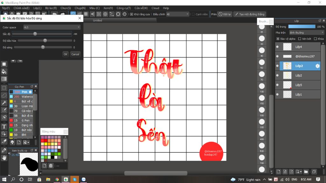This screenshot has width=326, height=183.
Task: Pick the black swatch in Bảng màu
Action: coord(53,157)
